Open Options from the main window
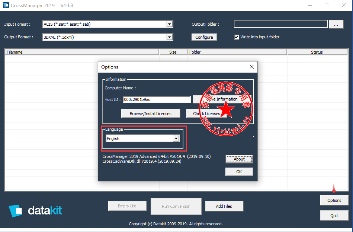 point(334,200)
